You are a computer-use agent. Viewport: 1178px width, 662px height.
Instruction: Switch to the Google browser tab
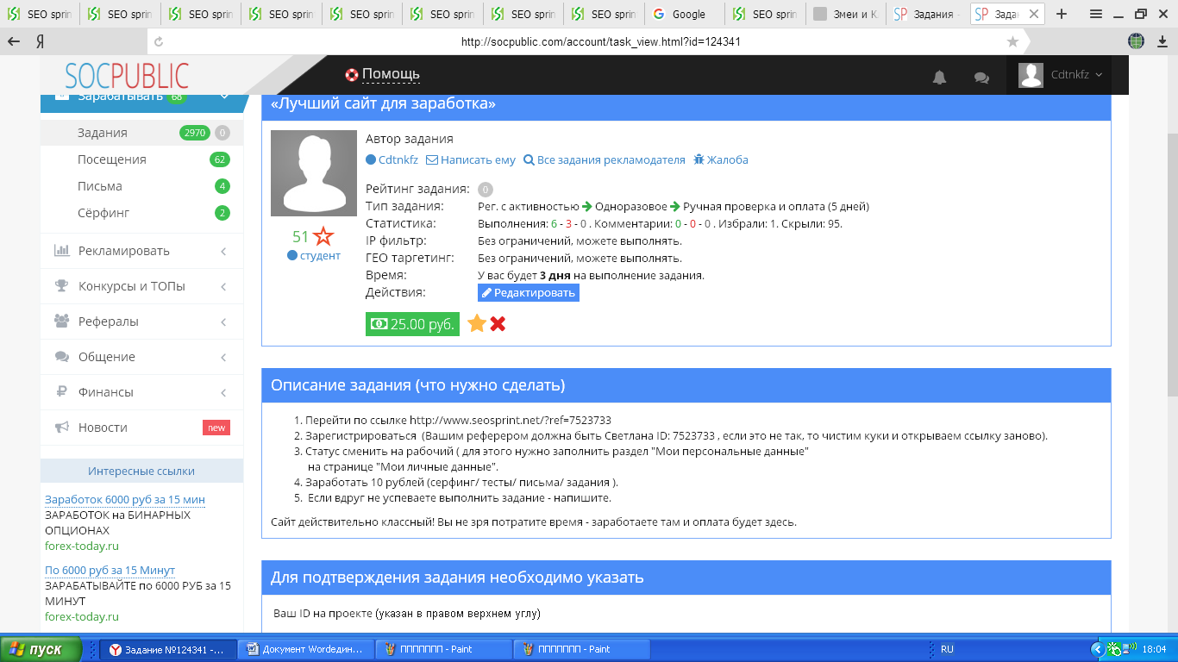(x=684, y=14)
